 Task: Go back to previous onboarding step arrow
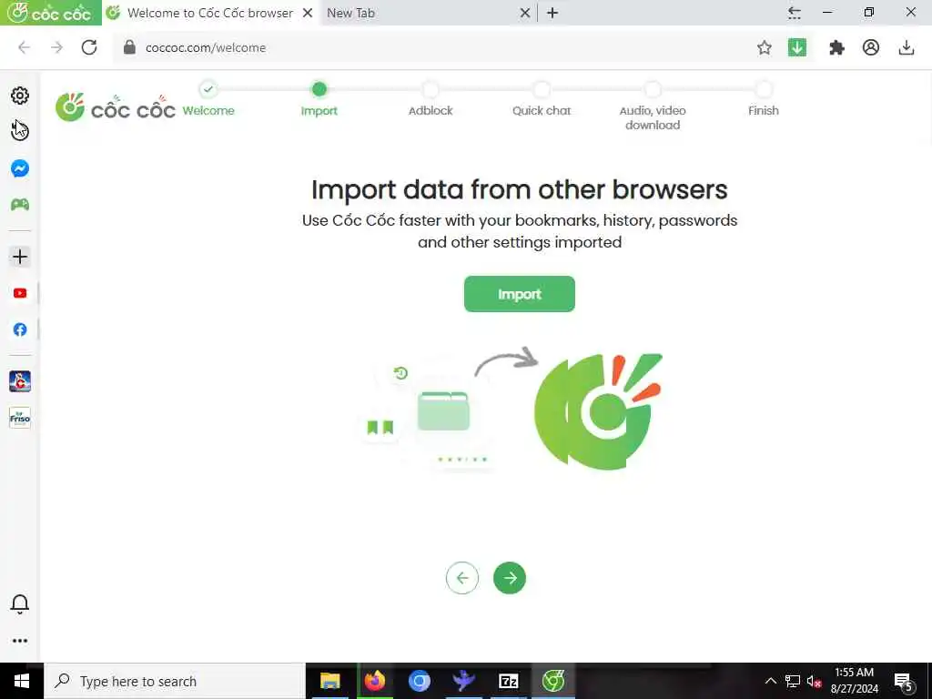pos(461,578)
